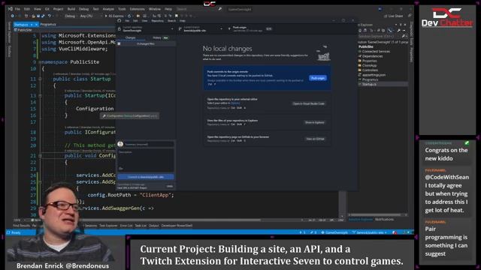Expand the Properties folder in Solution Explorer
This screenshot has height=270, width=481.
pos(369,61)
